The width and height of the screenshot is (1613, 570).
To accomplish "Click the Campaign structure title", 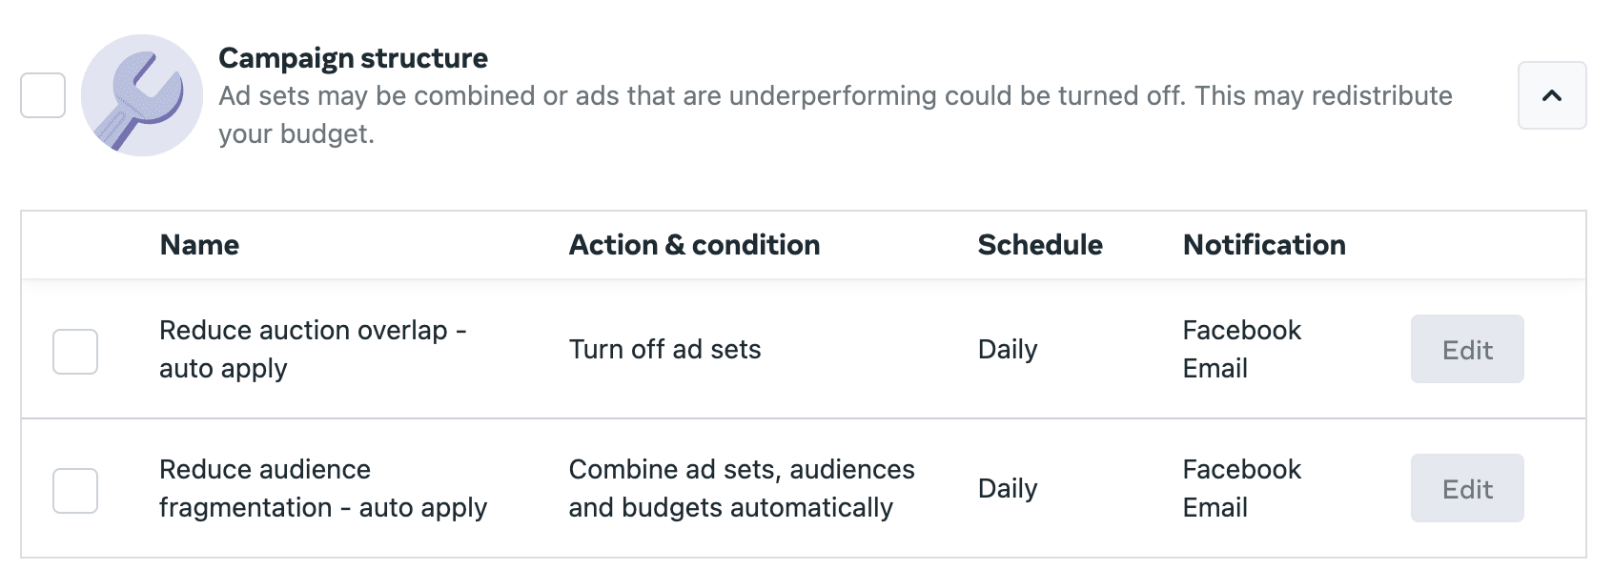I will click(x=353, y=57).
